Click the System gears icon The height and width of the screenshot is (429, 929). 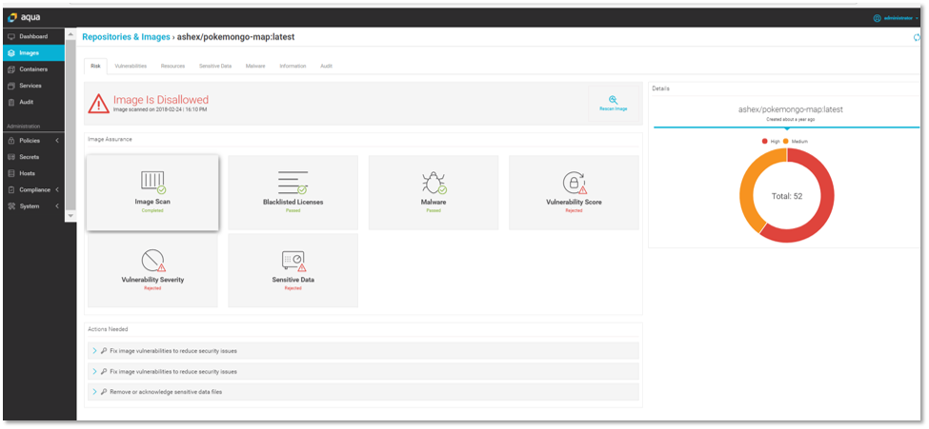(x=11, y=206)
